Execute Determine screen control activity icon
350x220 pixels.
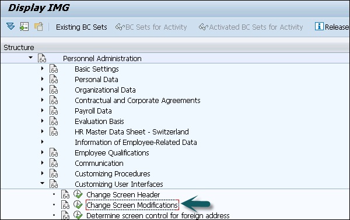coord(78,215)
